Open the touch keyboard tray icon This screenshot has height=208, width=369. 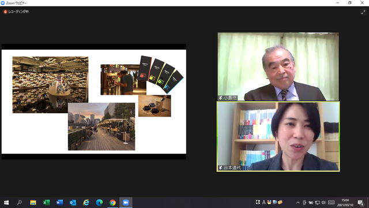[332, 203]
